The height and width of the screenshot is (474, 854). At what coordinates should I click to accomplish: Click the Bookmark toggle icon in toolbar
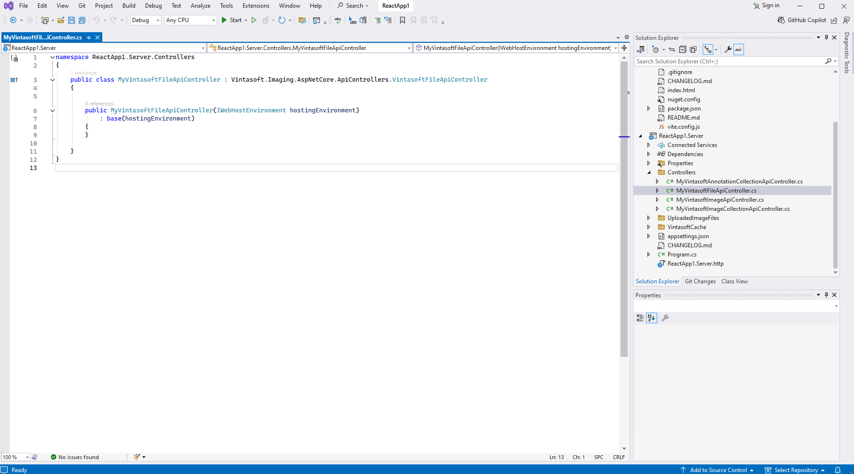pos(403,20)
